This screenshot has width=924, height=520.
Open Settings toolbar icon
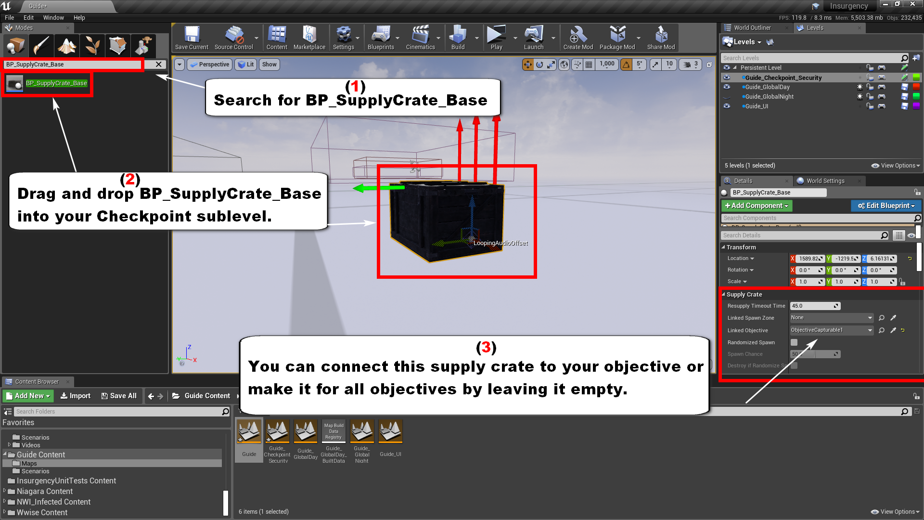tap(344, 38)
